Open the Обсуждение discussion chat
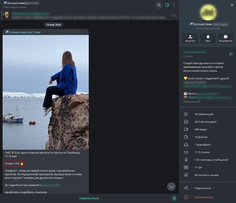The width and height of the screenshot is (236, 203). pos(226,38)
